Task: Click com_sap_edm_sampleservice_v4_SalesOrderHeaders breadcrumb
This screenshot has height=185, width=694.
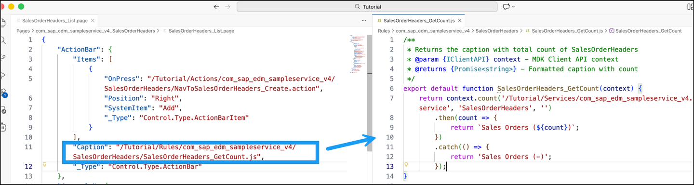Action: coord(95,30)
